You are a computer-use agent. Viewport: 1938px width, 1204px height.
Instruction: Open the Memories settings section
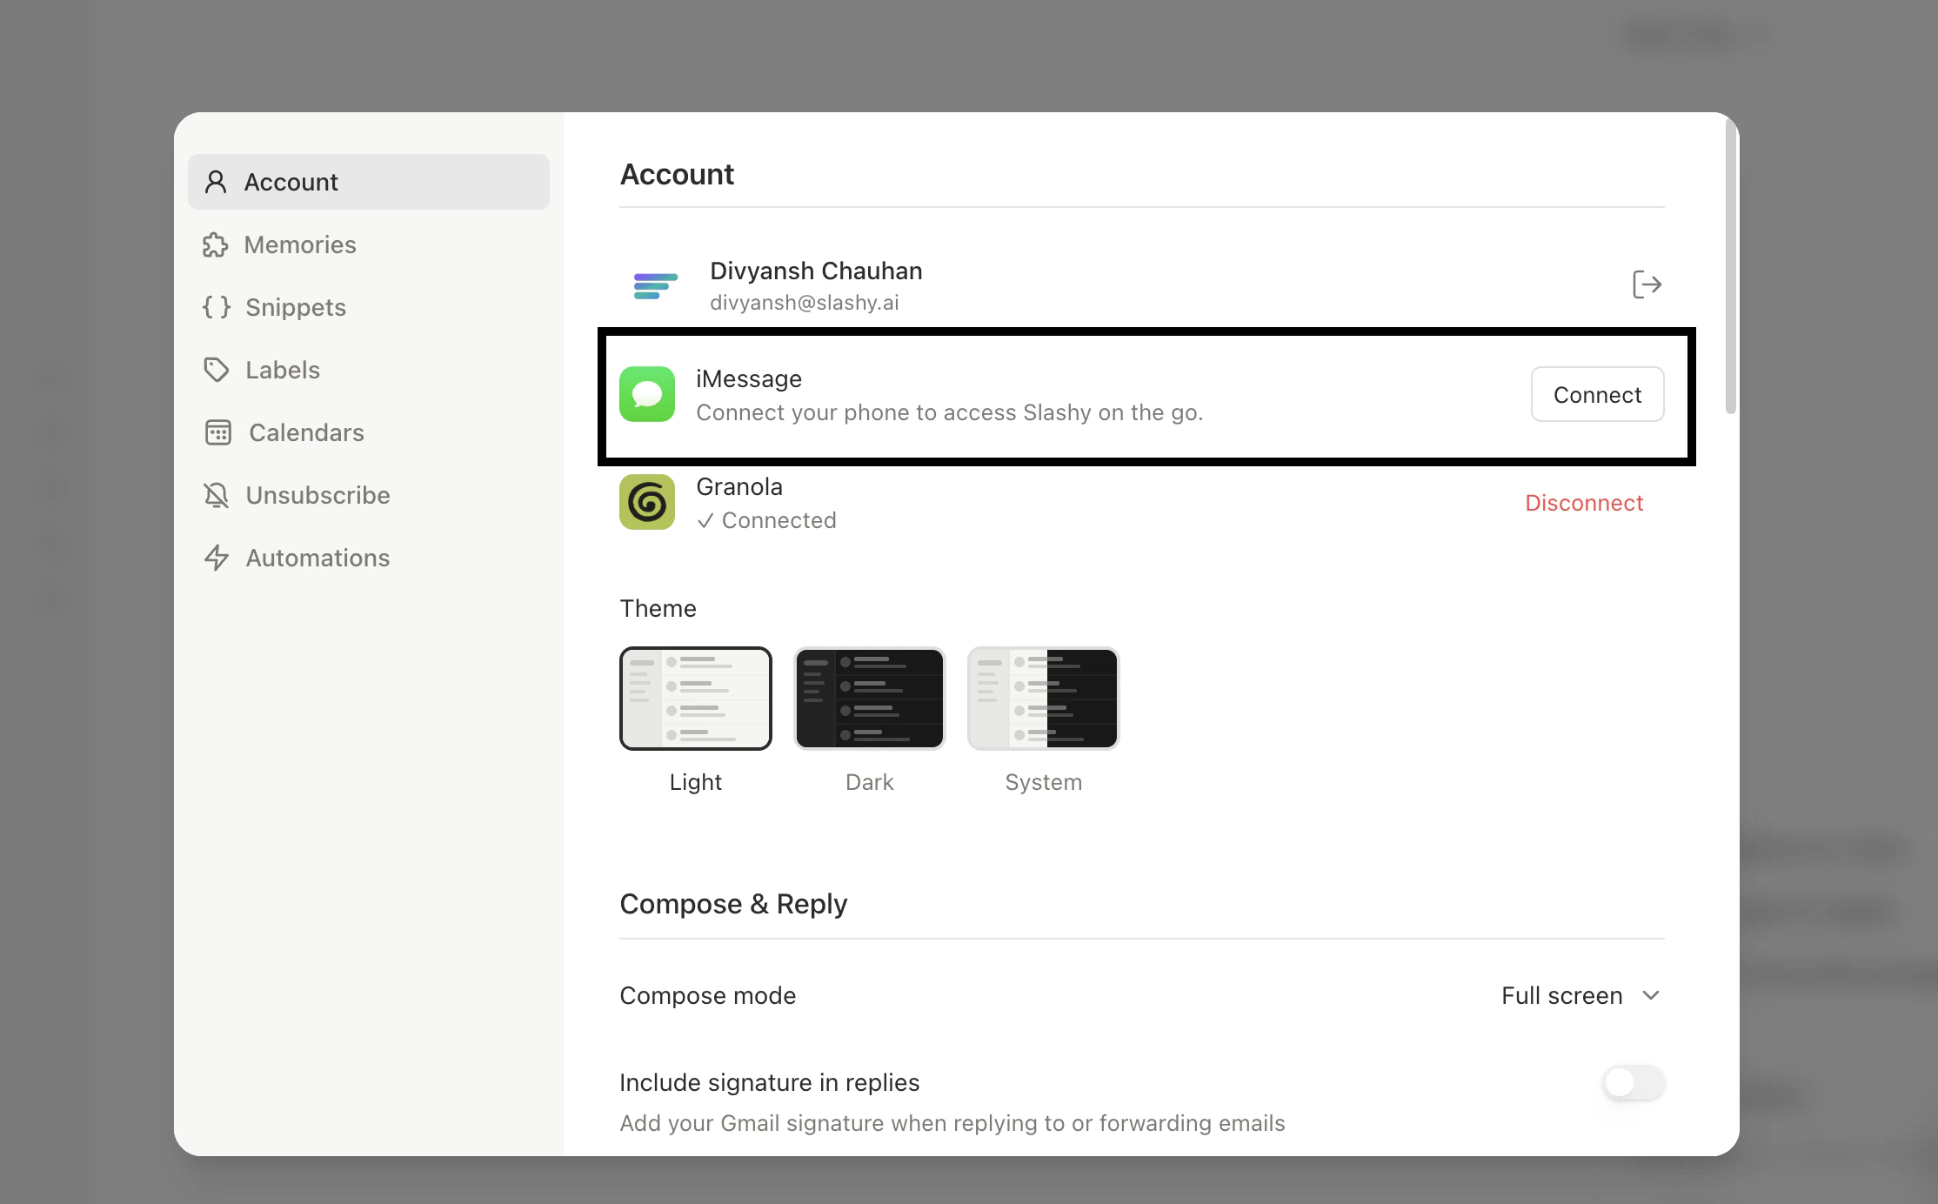(x=369, y=244)
